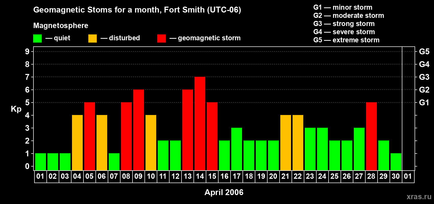The width and height of the screenshot is (434, 204).
Task: Select the orange bar for day 21
Action: click(286, 143)
